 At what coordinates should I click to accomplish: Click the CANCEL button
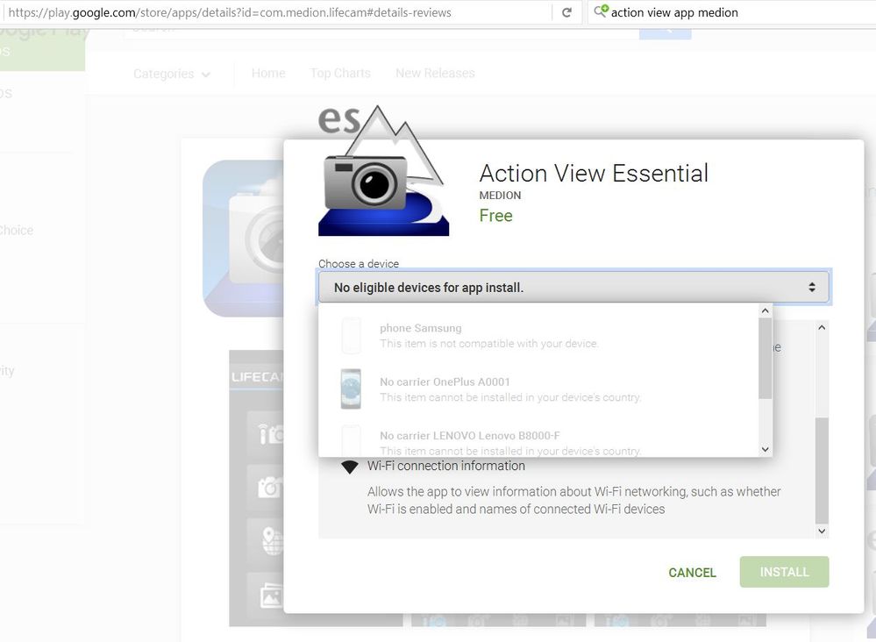(692, 572)
